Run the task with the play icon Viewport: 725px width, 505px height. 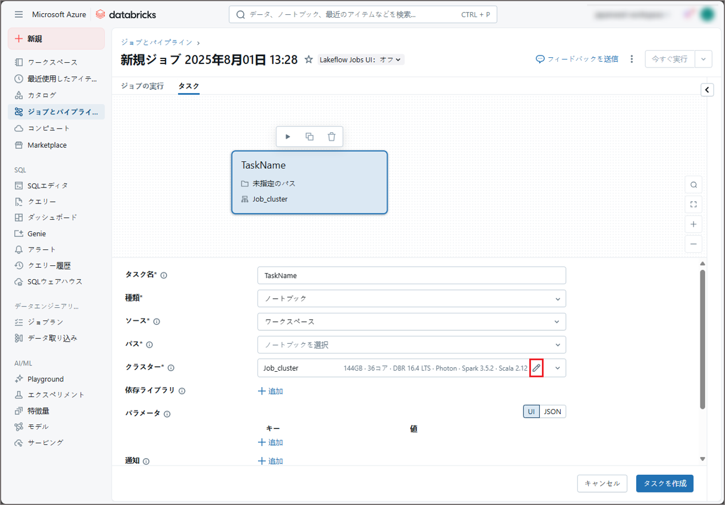pyautogui.click(x=288, y=137)
